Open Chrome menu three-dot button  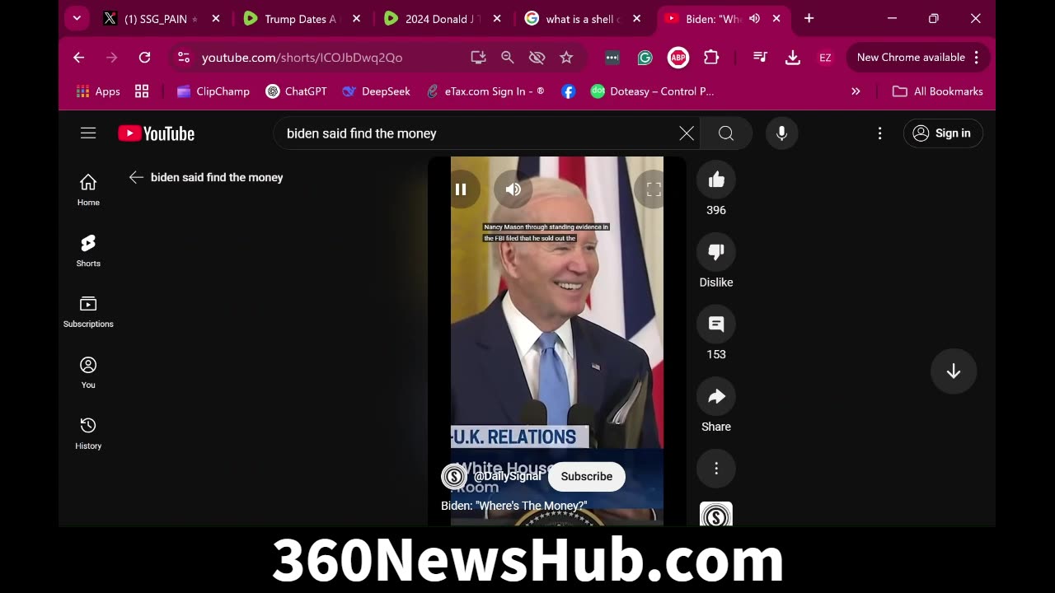[976, 57]
